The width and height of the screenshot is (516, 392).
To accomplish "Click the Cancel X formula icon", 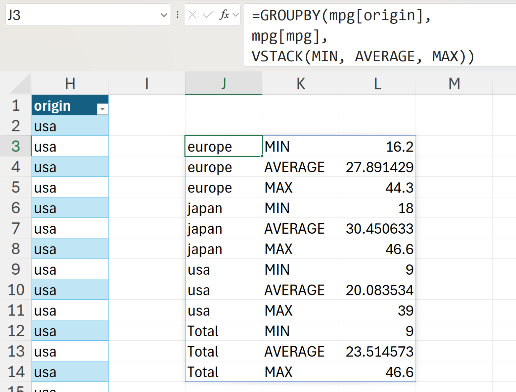I will point(192,15).
